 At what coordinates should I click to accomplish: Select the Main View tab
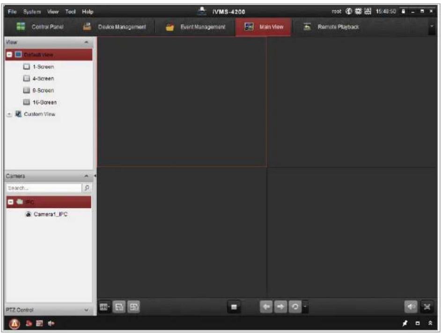[263, 27]
